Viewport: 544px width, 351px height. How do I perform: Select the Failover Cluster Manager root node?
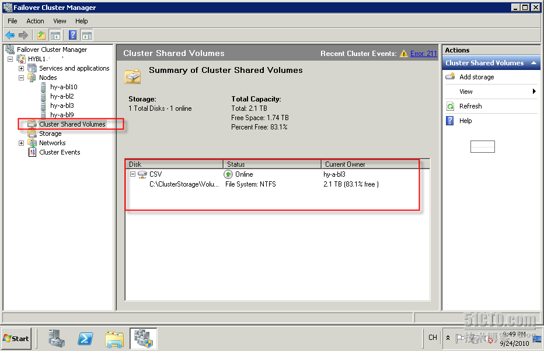52,50
